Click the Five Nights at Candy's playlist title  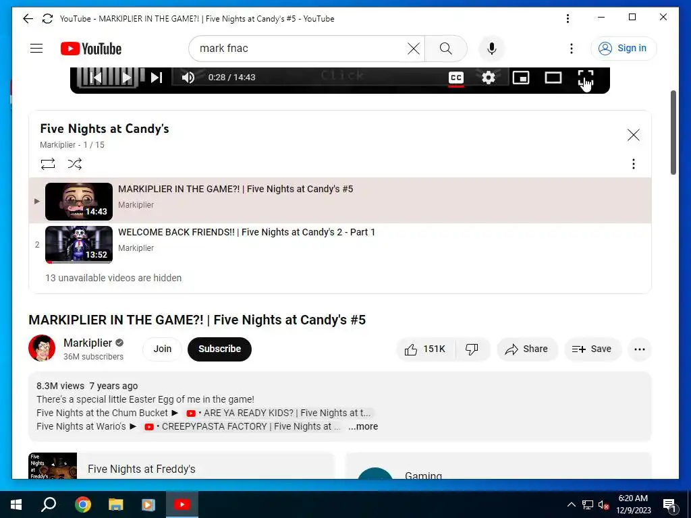[105, 129]
